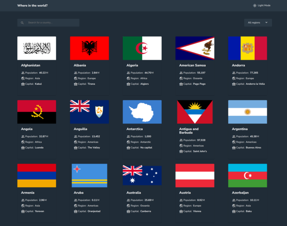Click Albania's population people icon

76,73
